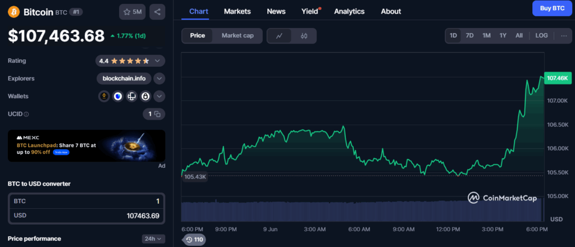
Task: Open the Analytics tab
Action: coord(349,11)
